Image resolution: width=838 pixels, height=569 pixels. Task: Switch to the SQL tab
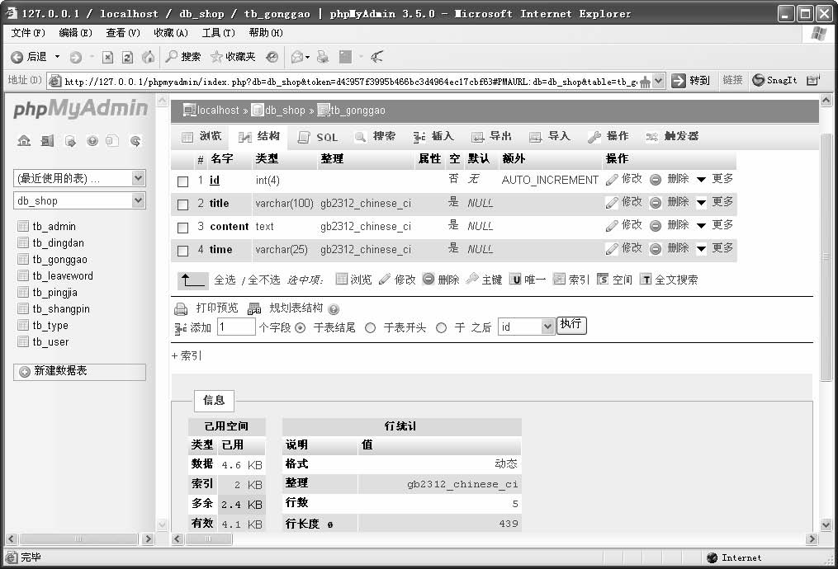318,137
